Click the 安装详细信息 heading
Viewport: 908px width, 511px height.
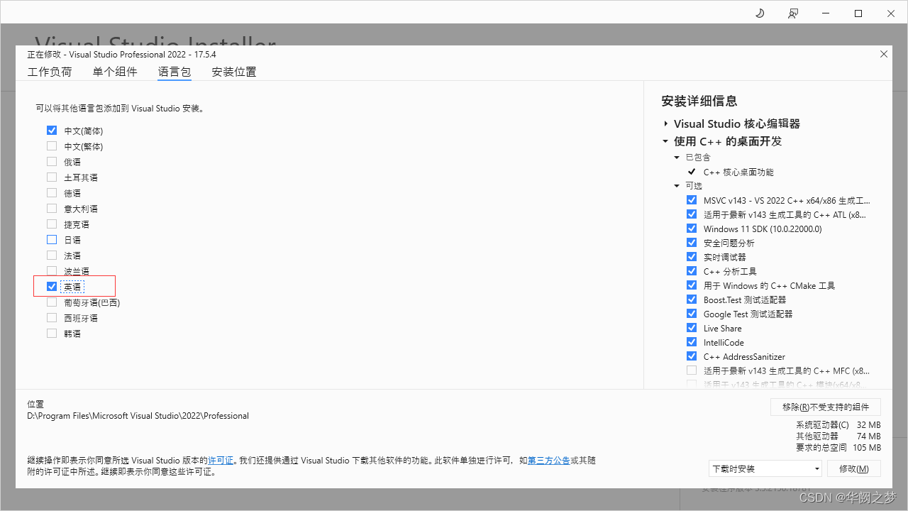coord(699,101)
